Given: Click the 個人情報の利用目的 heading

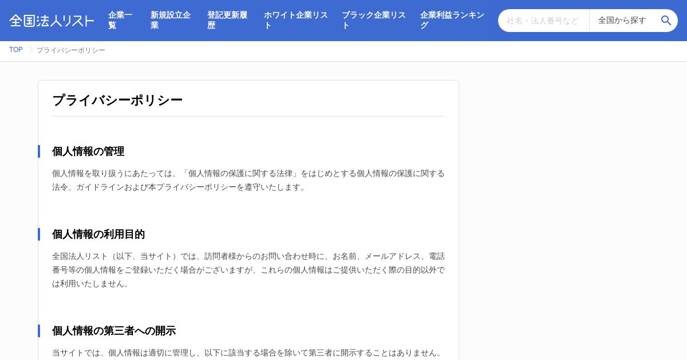Looking at the screenshot, I should 98,234.
